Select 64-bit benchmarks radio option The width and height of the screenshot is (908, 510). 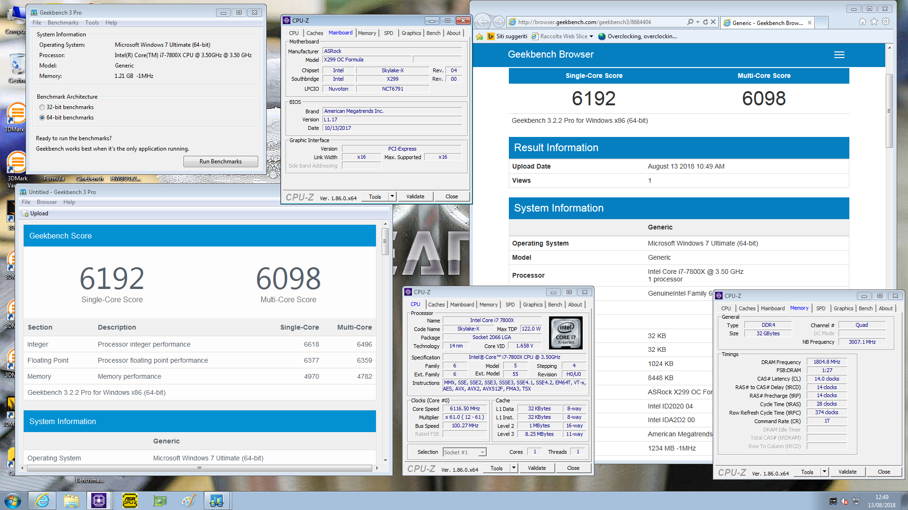[x=42, y=118]
